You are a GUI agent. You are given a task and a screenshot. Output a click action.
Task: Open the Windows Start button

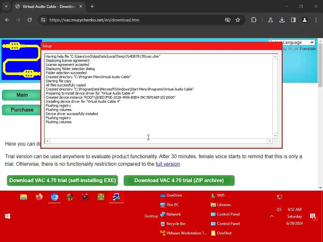tap(8, 216)
